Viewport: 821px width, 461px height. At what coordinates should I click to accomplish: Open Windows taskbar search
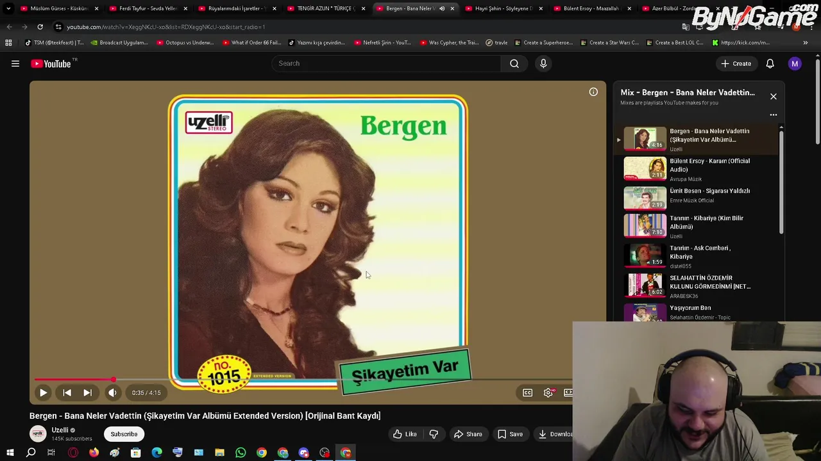coord(31,453)
